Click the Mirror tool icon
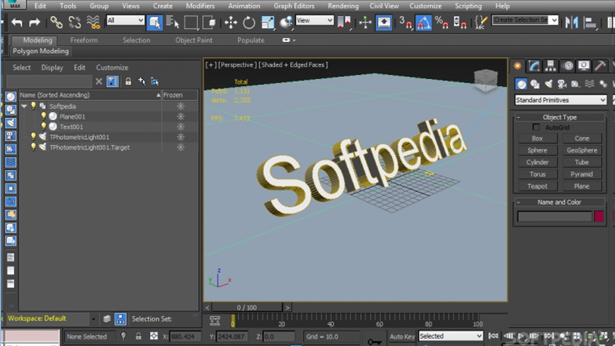615x346 pixels. [572, 22]
